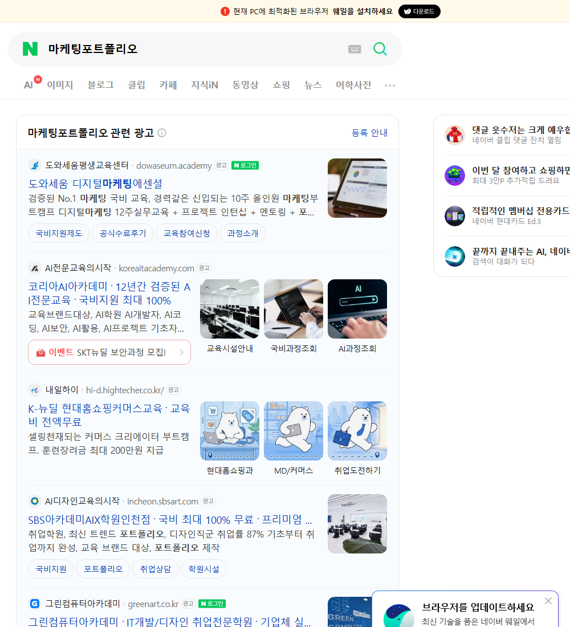570x627 pixels.
Task: Switch to the 카페 tab
Action: coord(168,85)
